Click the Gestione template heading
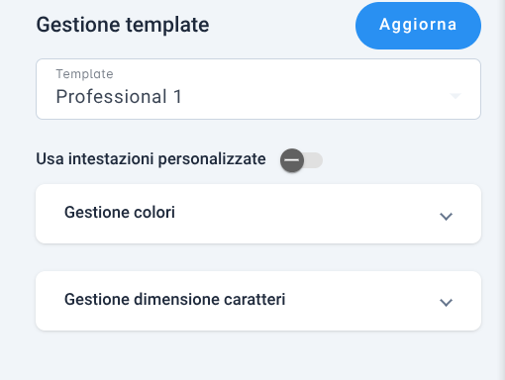This screenshot has height=380, width=505. [123, 25]
